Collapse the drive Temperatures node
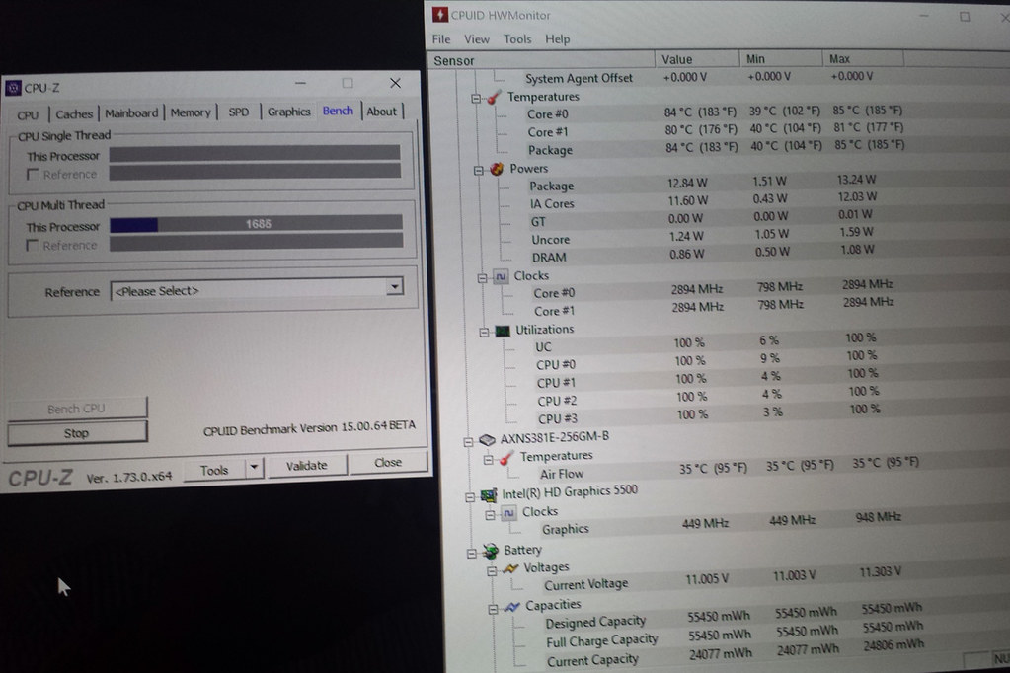1010x673 pixels. 489,460
